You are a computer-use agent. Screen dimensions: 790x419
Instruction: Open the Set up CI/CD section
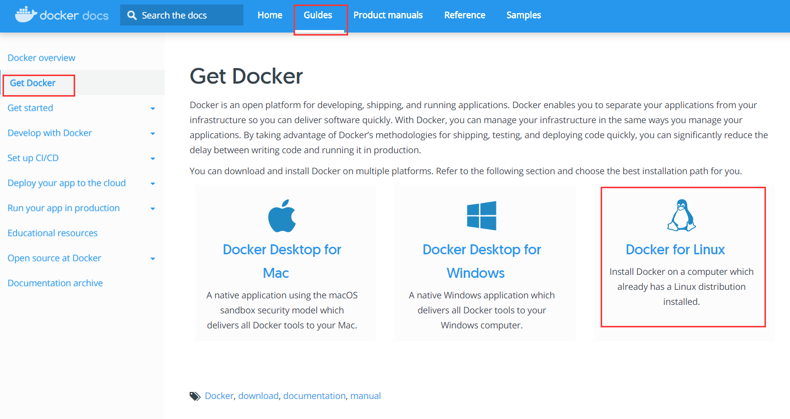[33, 158]
